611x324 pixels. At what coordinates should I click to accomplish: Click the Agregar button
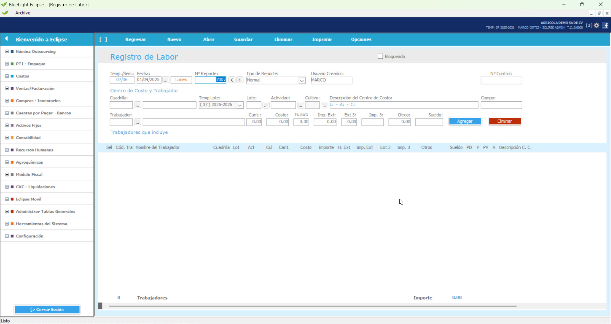pyautogui.click(x=465, y=121)
